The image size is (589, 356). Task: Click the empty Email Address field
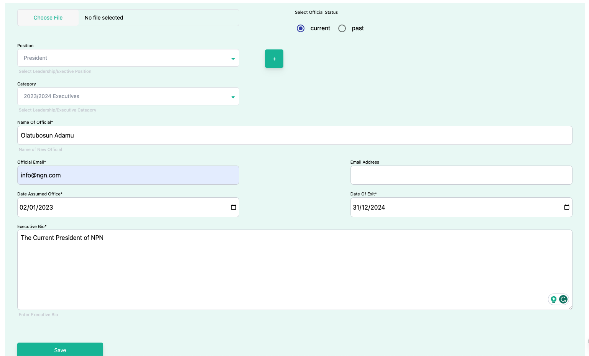(x=461, y=175)
